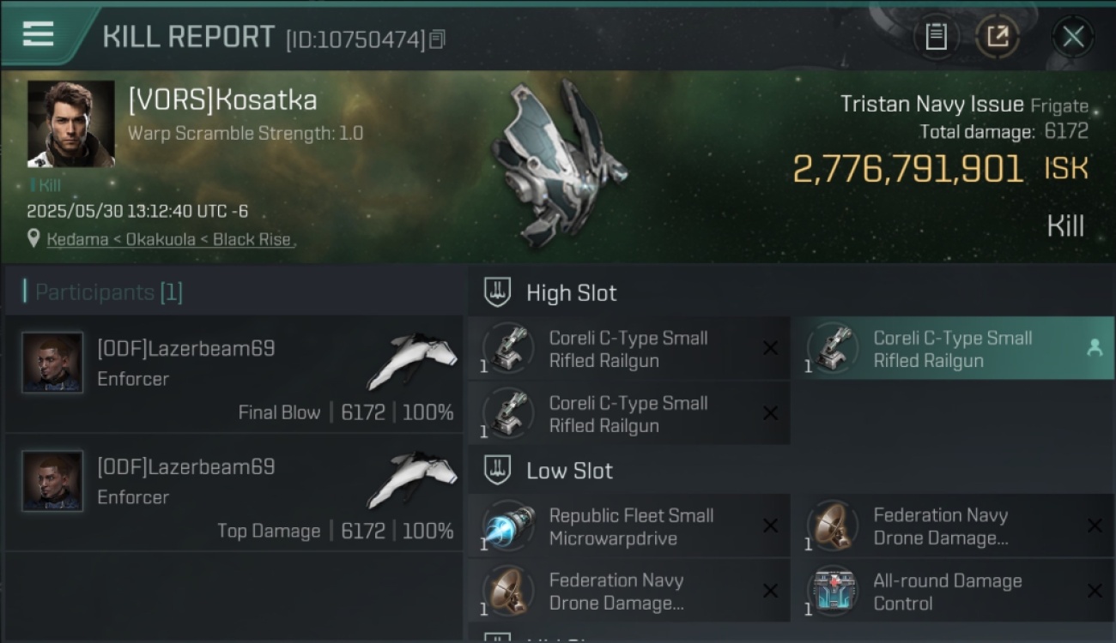This screenshot has height=643, width=1116.
Task: Click the share export icon
Action: tap(997, 37)
